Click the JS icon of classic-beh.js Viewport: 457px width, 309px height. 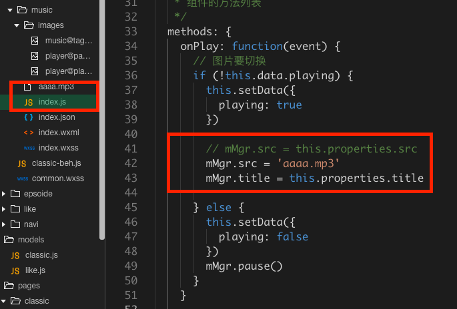point(22,164)
